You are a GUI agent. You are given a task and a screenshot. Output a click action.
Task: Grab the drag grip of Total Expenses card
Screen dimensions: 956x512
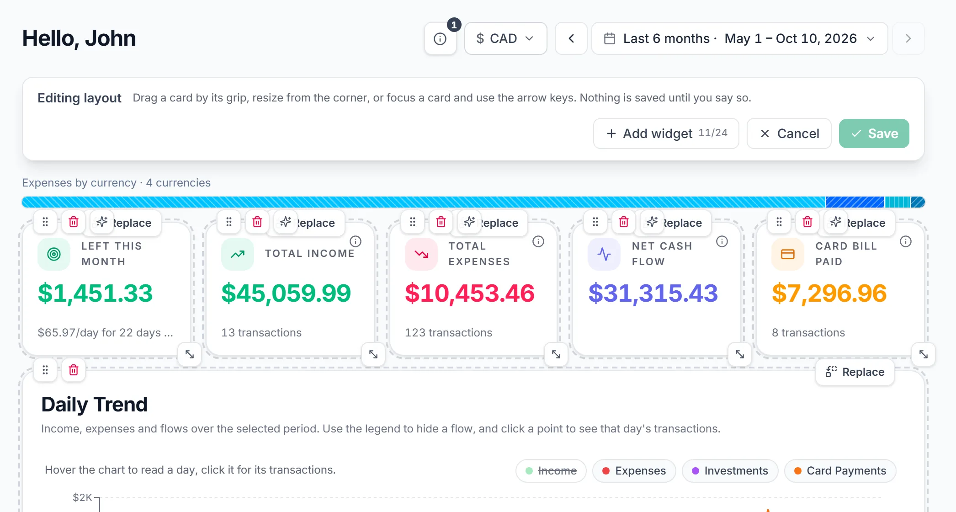[413, 222]
